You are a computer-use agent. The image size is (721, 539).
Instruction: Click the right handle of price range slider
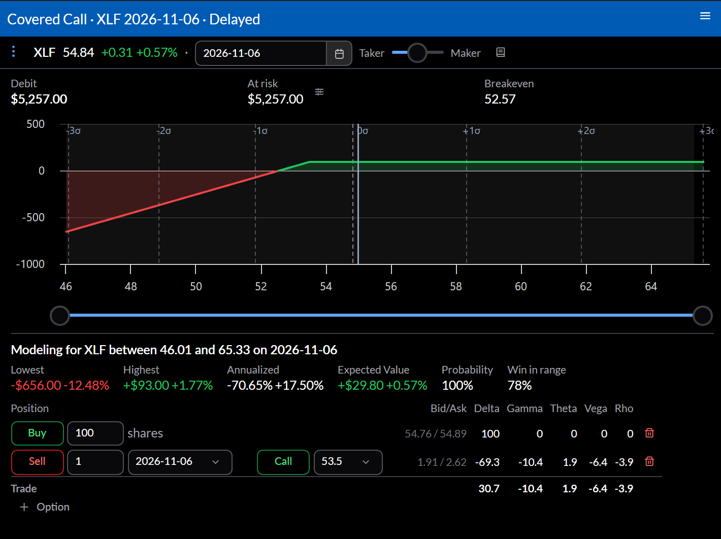pyautogui.click(x=703, y=316)
